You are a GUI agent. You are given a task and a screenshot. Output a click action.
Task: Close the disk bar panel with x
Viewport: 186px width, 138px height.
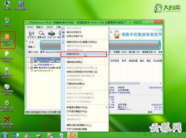pos(27,41)
